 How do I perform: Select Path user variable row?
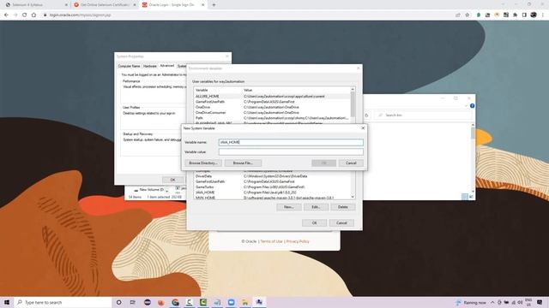point(272,118)
